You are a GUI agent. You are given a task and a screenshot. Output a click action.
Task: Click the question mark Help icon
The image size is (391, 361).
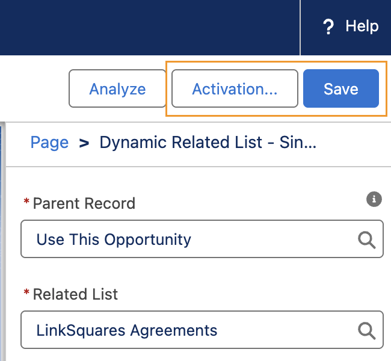click(x=328, y=27)
